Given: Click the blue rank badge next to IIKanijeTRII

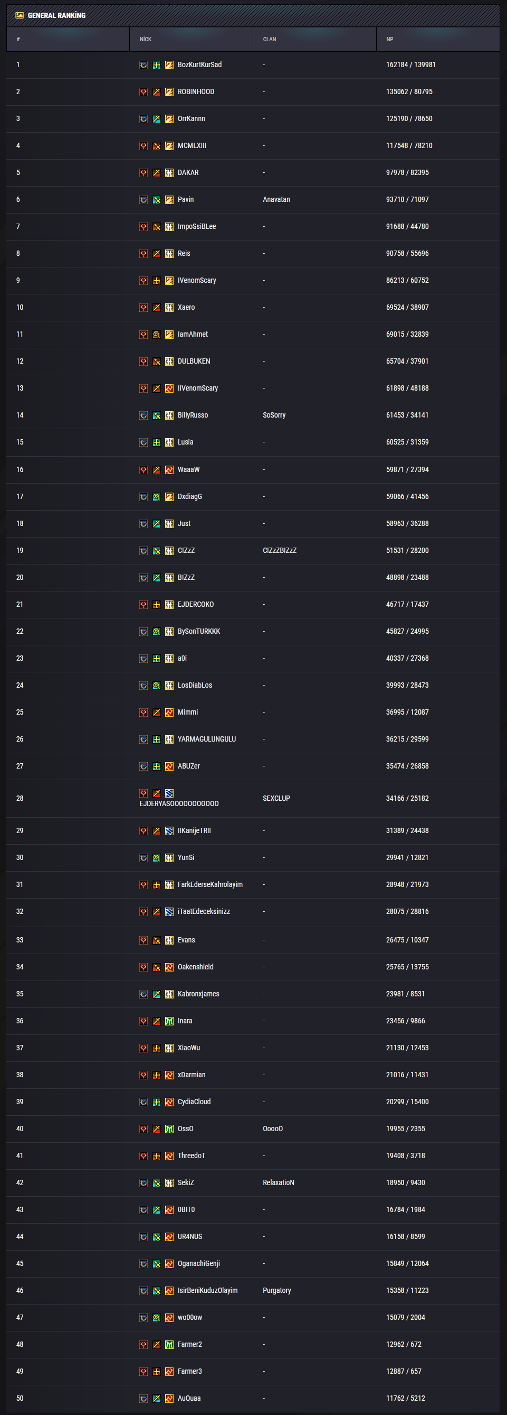Looking at the screenshot, I should coord(169,830).
